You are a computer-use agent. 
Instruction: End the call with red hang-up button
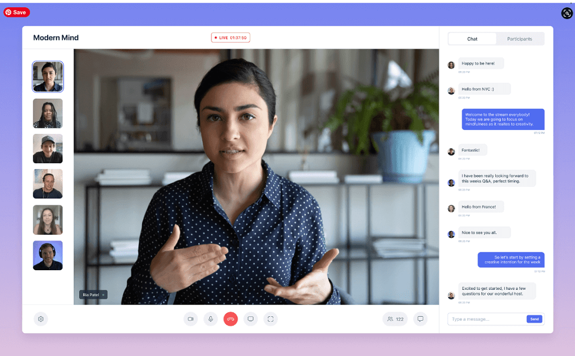pos(231,319)
